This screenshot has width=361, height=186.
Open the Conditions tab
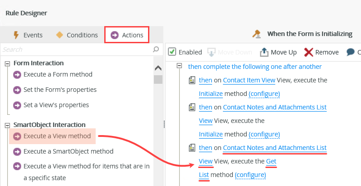[x=76, y=35]
